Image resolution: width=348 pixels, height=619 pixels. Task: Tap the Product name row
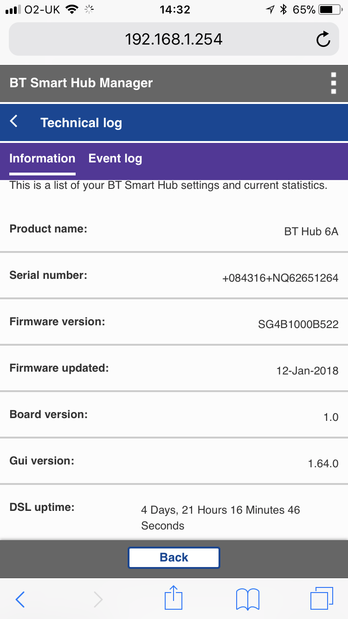tap(174, 230)
